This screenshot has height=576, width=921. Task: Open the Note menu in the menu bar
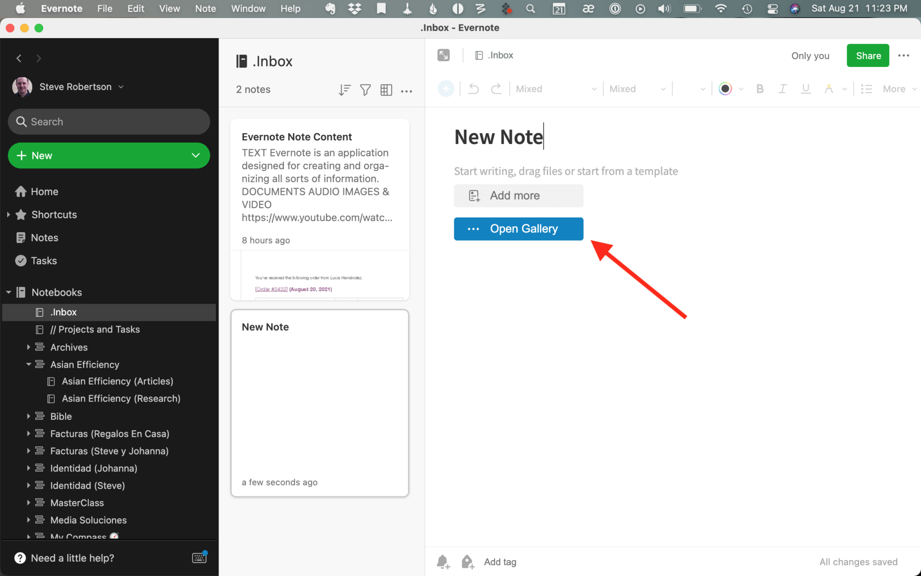click(205, 9)
